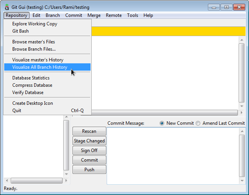Click the Stage Changed button
This screenshot has width=249, height=195.
click(x=89, y=141)
